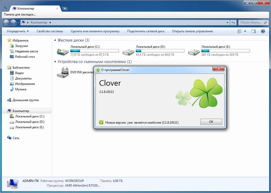Click Открыть панель управления

click(x=192, y=31)
